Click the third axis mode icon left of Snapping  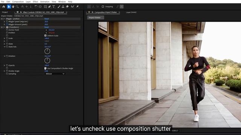pos(98,7)
